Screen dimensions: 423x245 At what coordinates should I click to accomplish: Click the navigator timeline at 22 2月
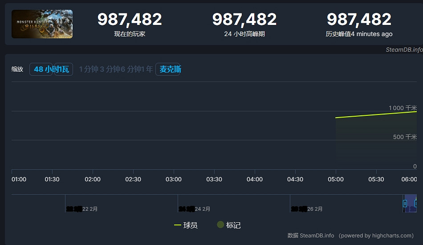[x=89, y=208]
